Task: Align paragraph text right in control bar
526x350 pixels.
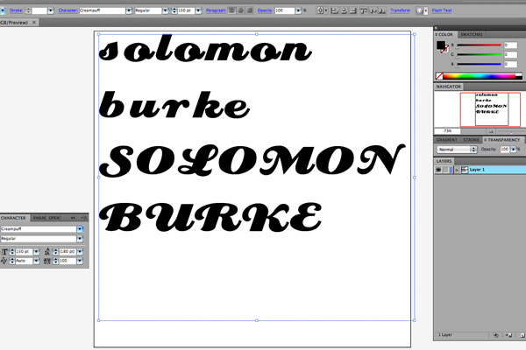Action: click(250, 10)
